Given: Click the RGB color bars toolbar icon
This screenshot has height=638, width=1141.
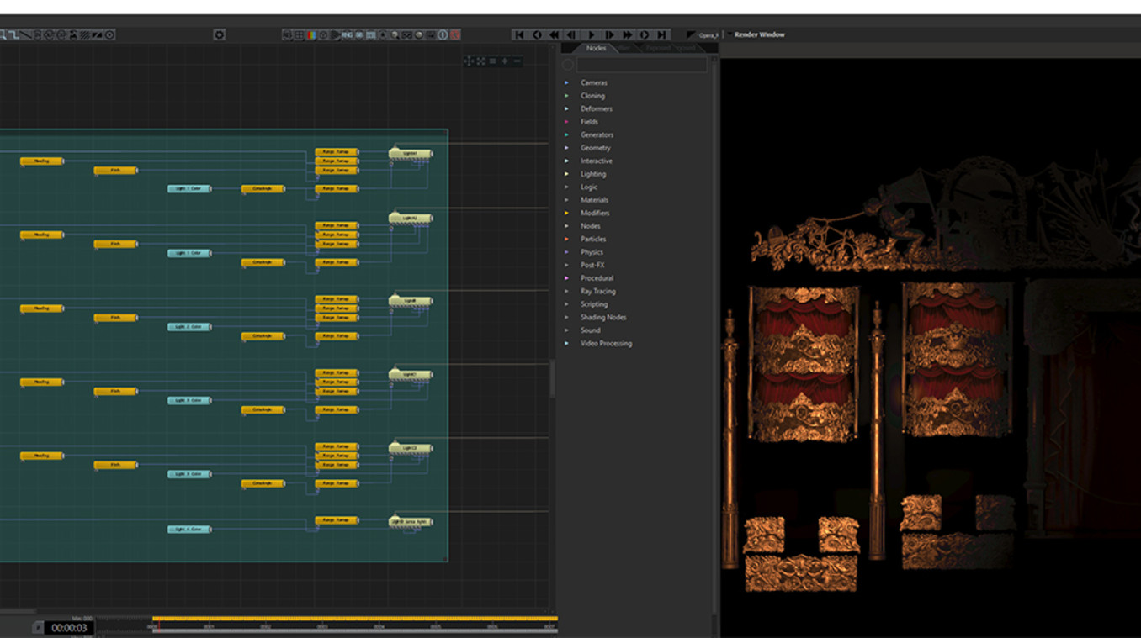Looking at the screenshot, I should click(311, 35).
